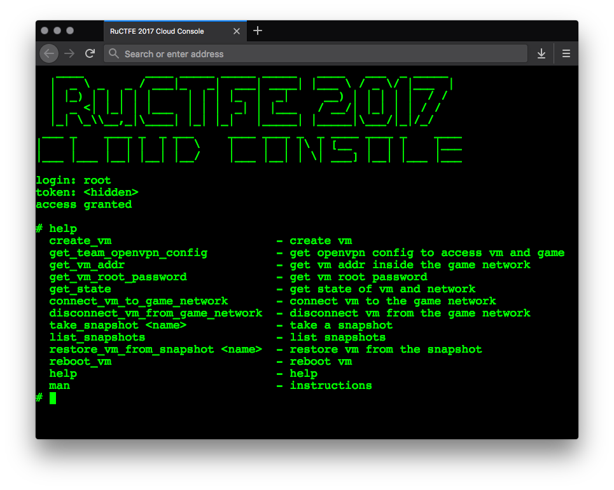The height and width of the screenshot is (490, 614).
Task: Click the 'get_vm_addr' command text
Action: (x=87, y=265)
